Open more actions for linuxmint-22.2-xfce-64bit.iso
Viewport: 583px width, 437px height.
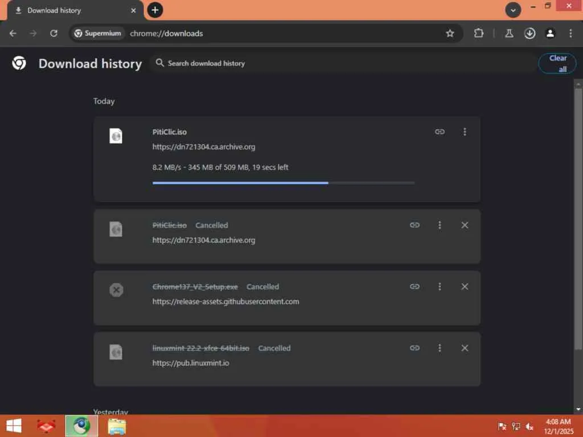[x=440, y=348]
